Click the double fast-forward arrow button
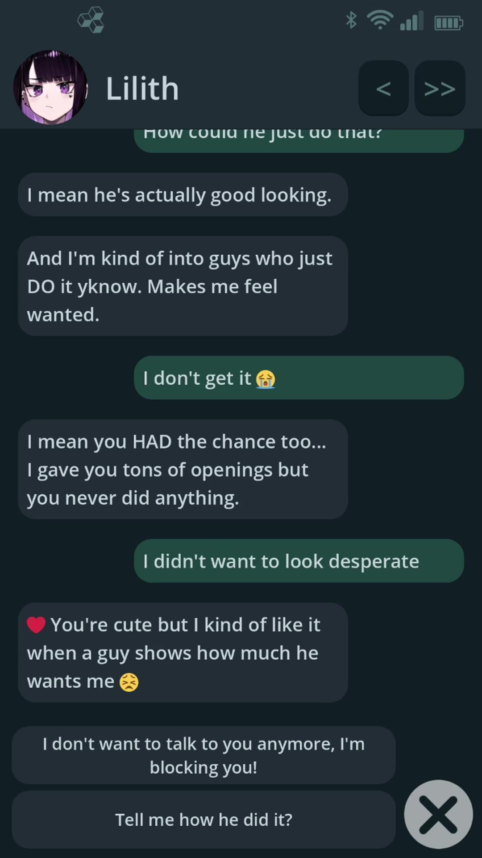This screenshot has height=858, width=482. [440, 88]
